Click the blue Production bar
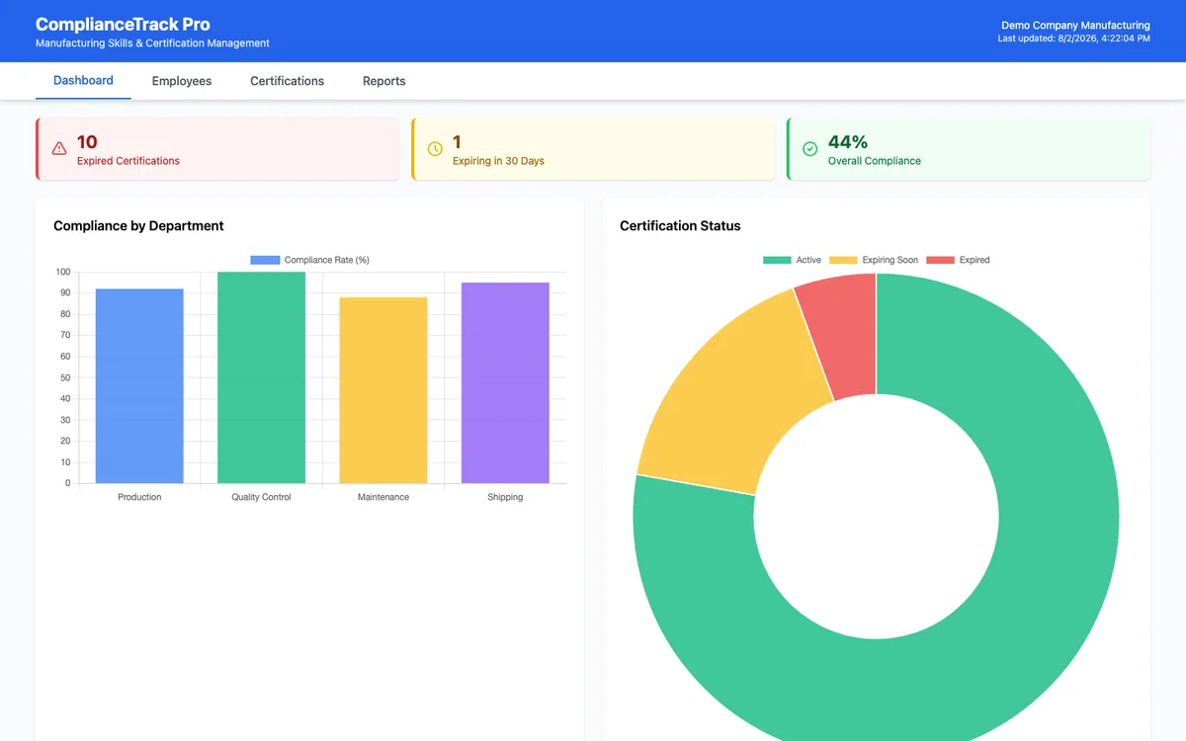This screenshot has height=741, width=1186. click(x=139, y=386)
